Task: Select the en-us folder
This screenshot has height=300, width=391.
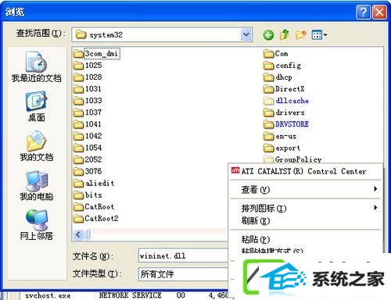Action: (280, 136)
